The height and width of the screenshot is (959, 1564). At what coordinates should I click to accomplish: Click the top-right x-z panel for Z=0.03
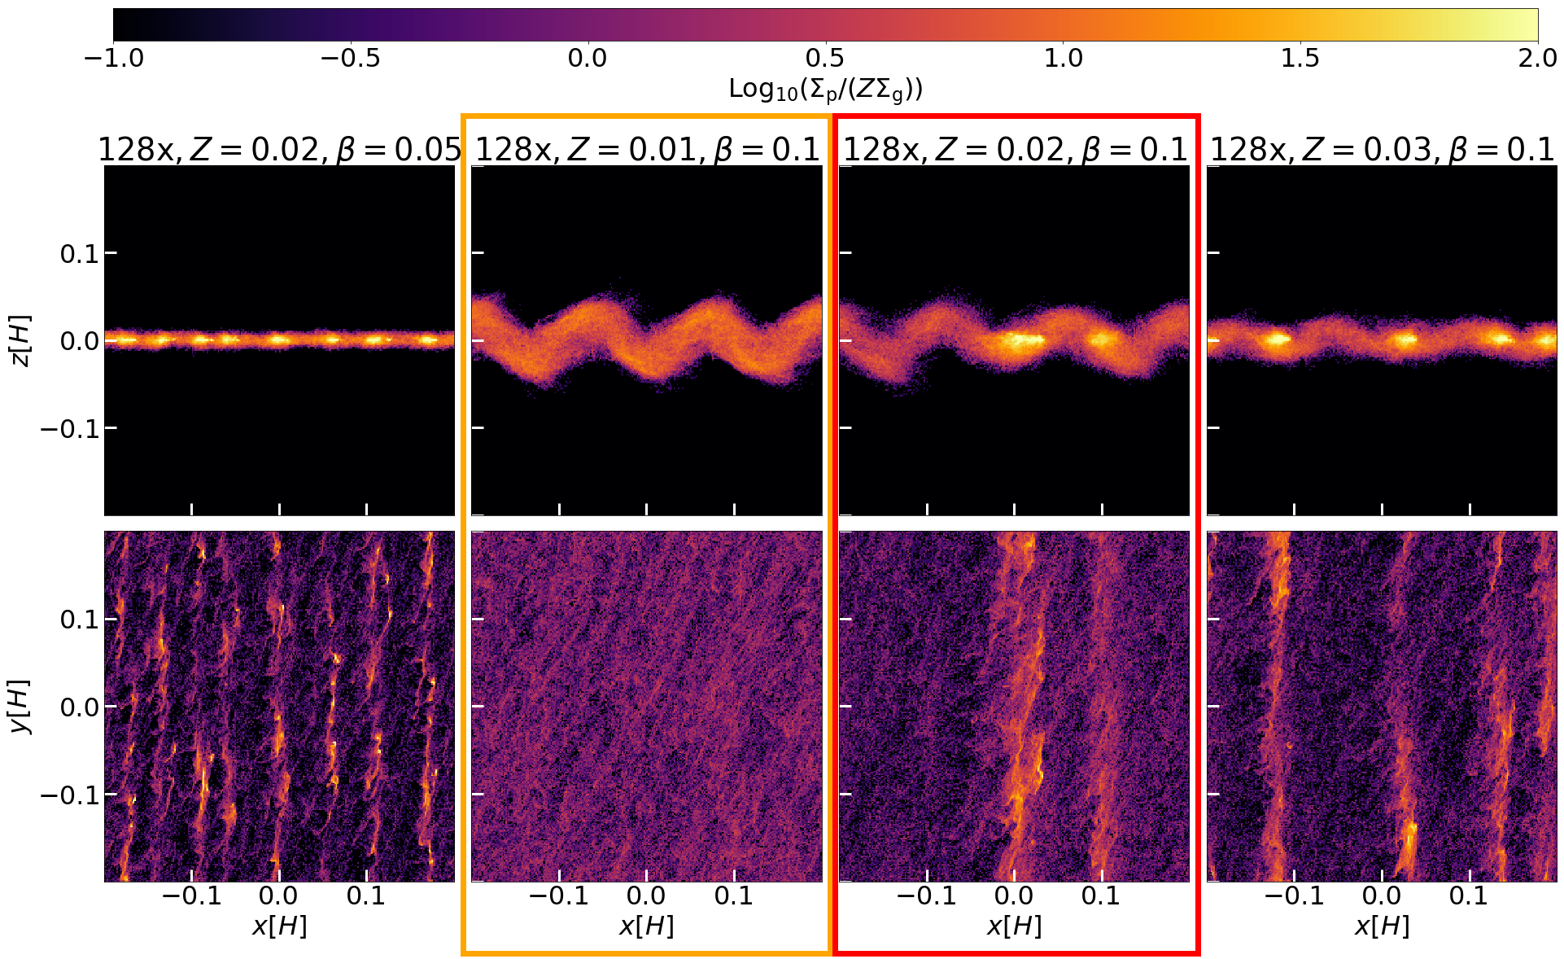coord(1382,340)
